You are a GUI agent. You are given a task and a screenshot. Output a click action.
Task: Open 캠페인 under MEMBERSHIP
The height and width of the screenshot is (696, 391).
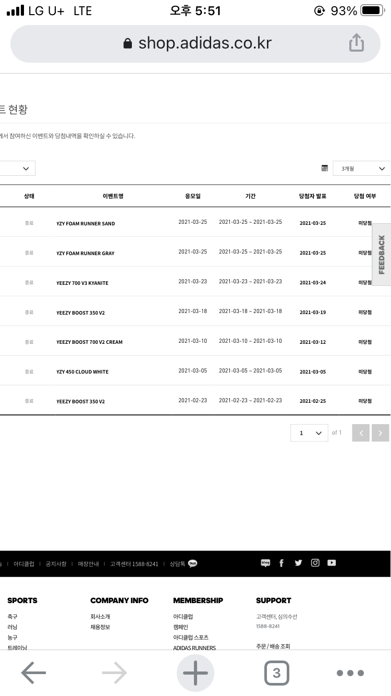(x=180, y=627)
